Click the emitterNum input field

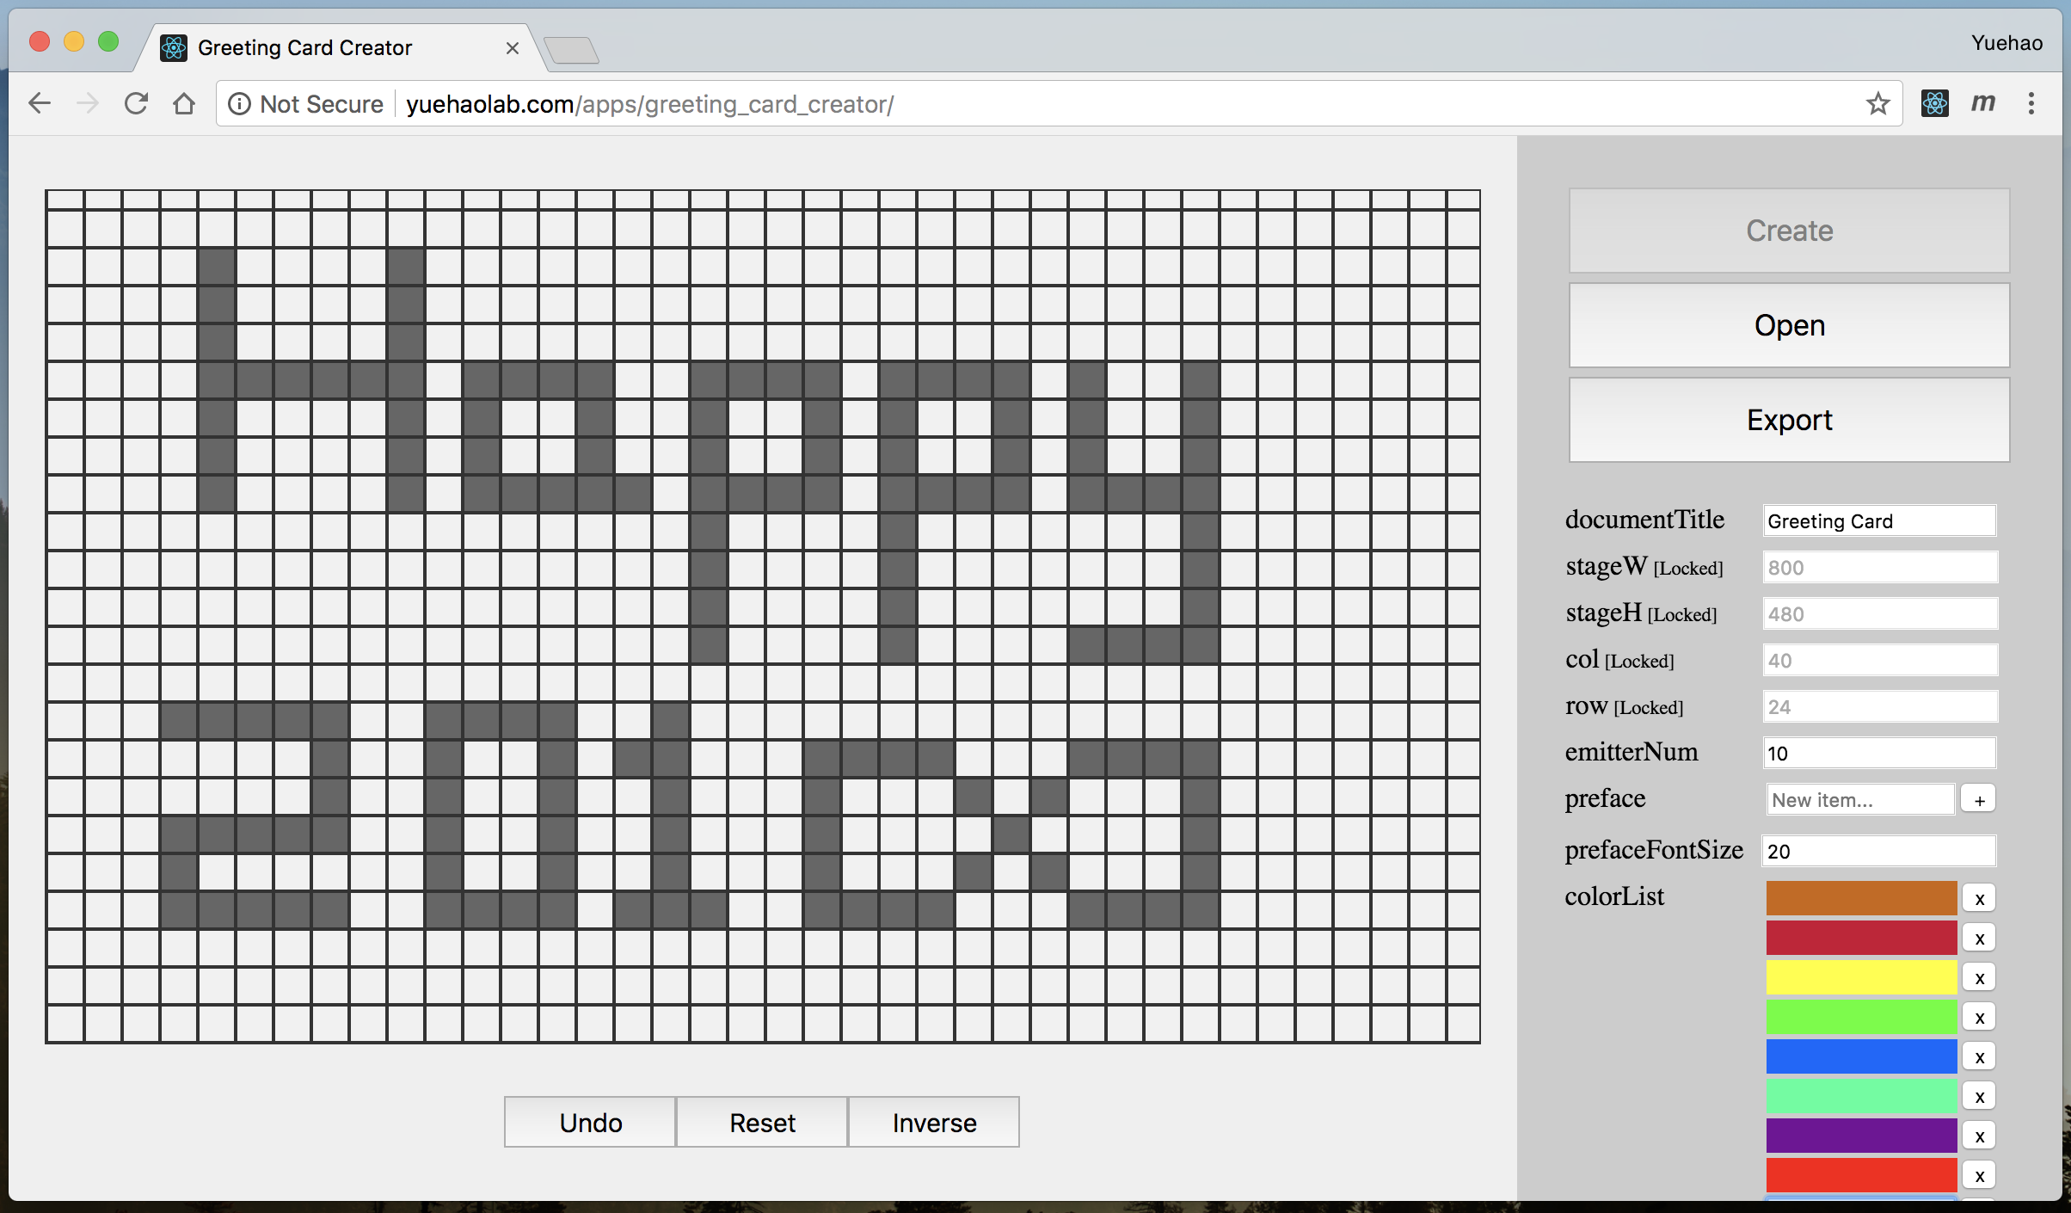[1878, 754]
